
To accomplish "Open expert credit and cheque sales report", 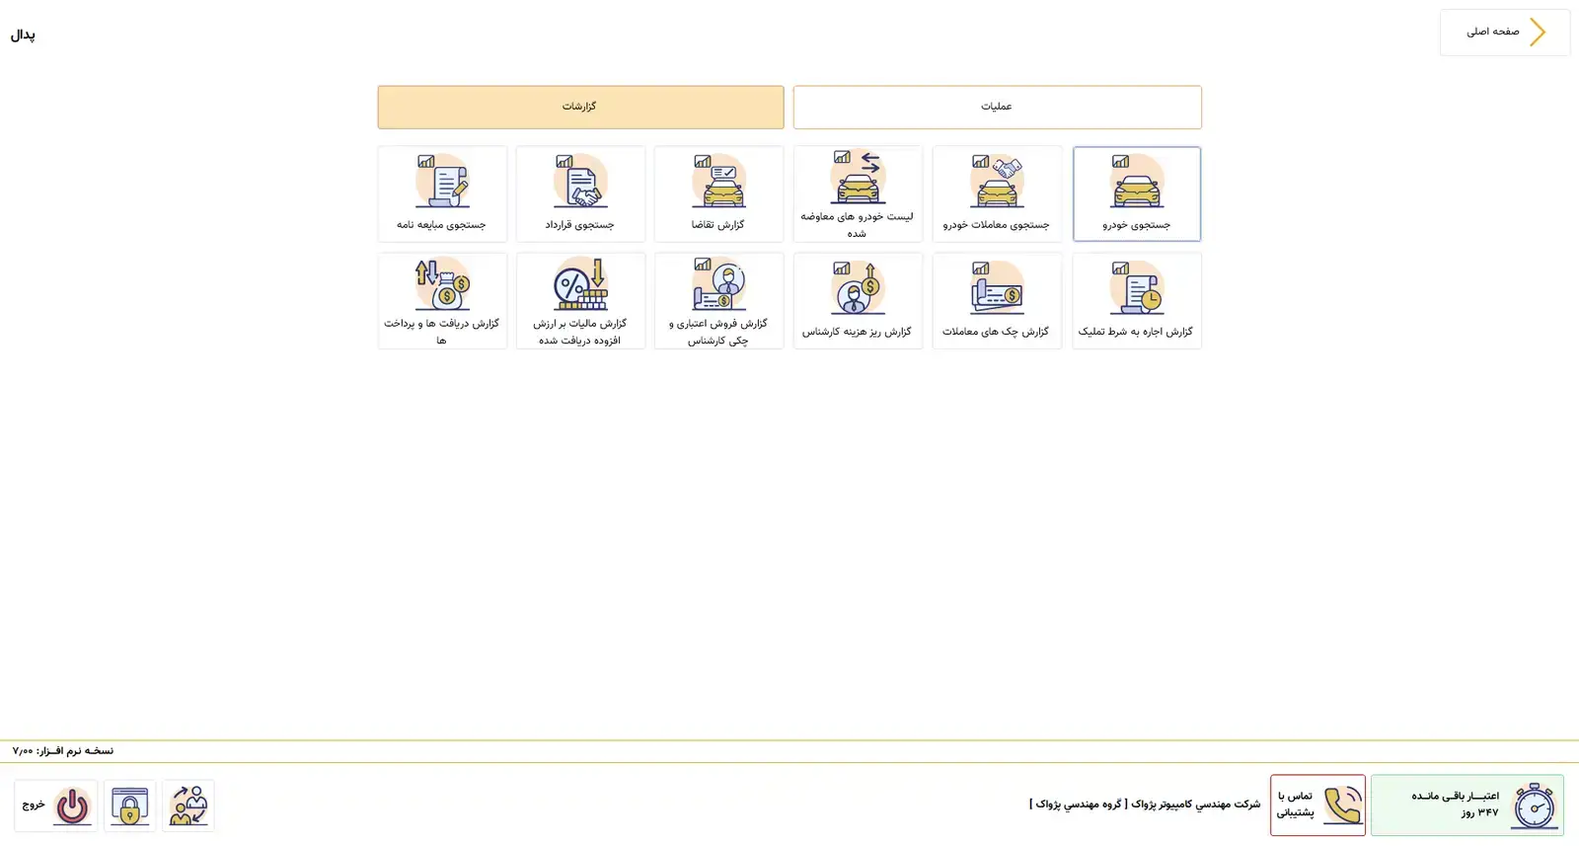I will [718, 300].
